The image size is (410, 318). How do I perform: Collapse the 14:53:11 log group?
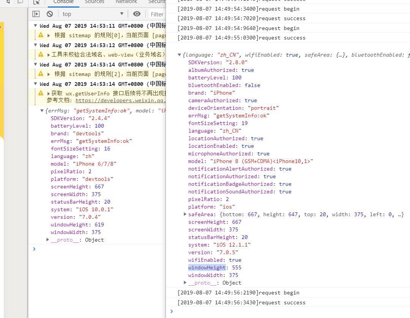[35, 25]
